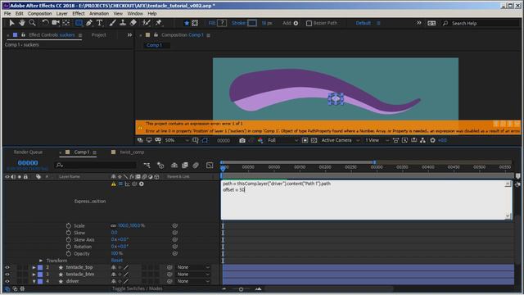
Task: Select the Puppet Pin tool
Action: coord(158,23)
